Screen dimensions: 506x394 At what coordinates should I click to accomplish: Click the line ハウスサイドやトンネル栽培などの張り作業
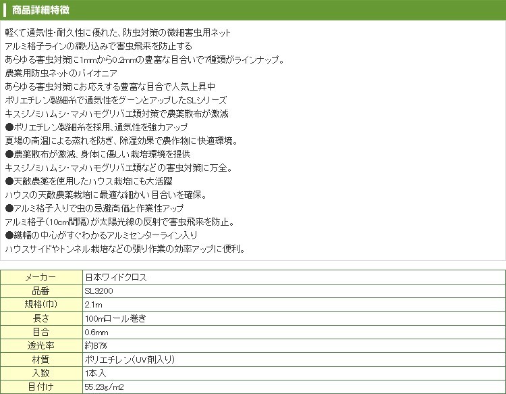click(125, 249)
